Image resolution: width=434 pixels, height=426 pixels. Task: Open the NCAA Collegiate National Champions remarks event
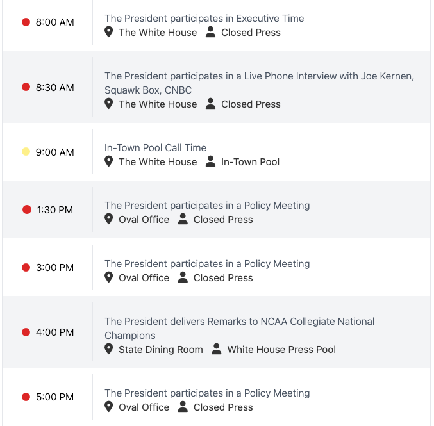point(239,322)
